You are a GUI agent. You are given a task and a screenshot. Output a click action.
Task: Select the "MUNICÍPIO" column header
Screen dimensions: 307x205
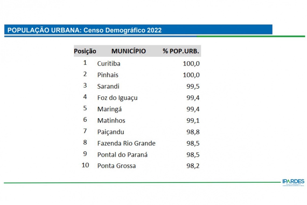[x=128, y=51]
